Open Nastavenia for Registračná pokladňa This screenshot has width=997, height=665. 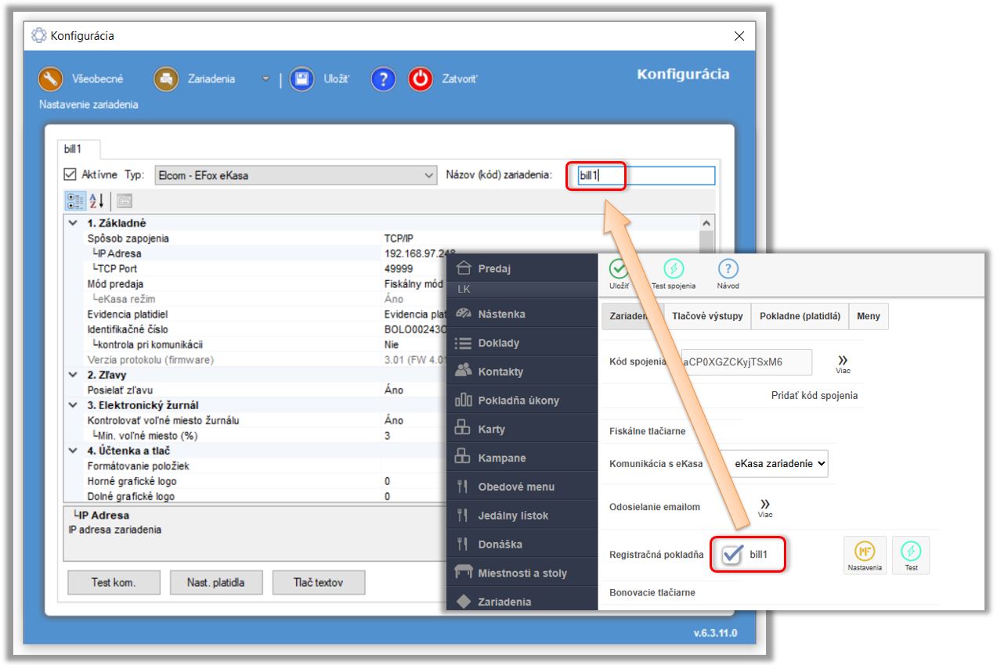coord(865,555)
